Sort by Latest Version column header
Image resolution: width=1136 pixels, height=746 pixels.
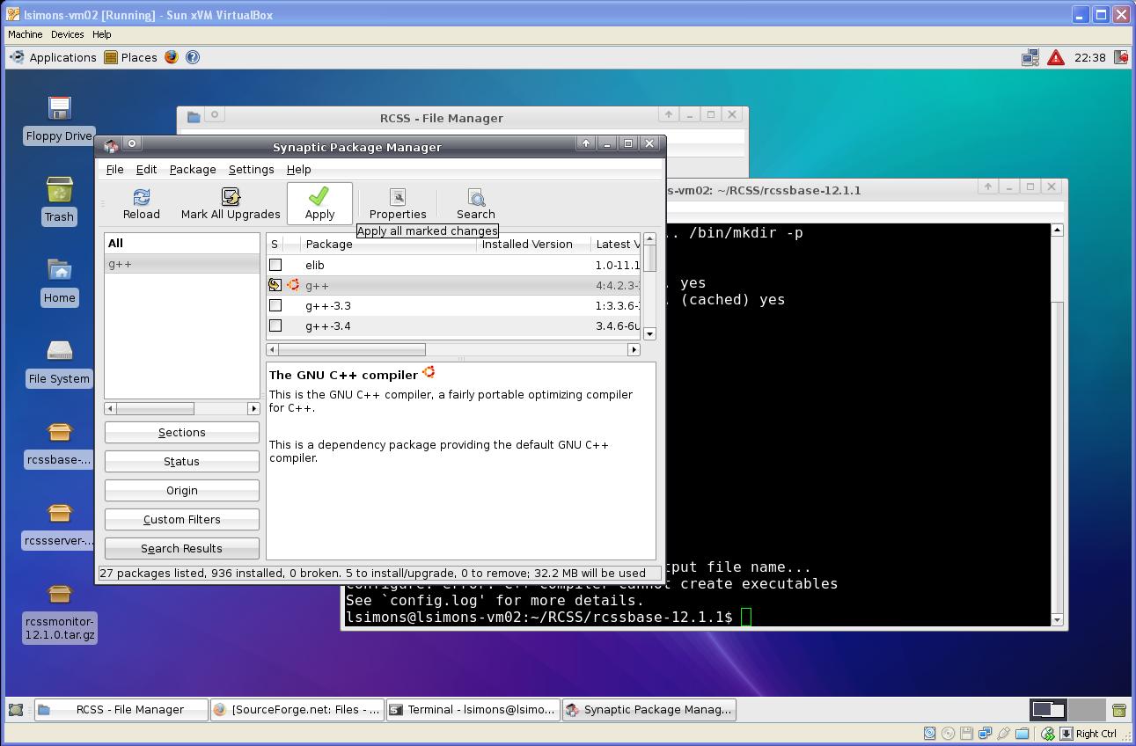click(x=616, y=244)
